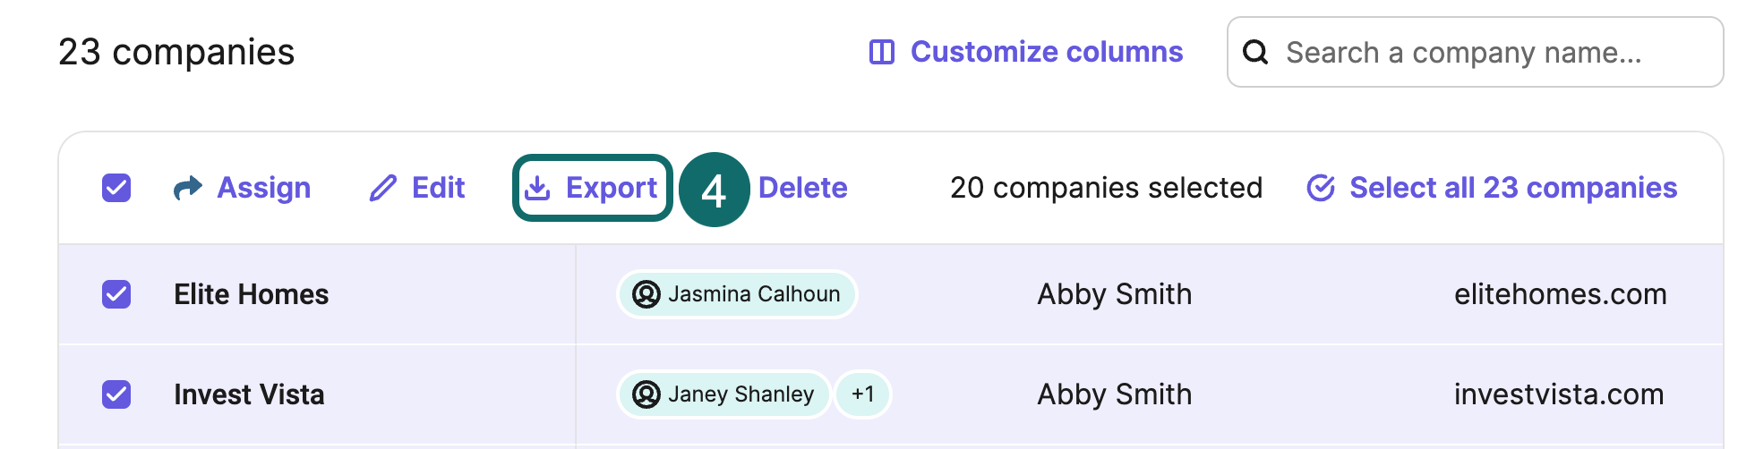Viewport: 1755px width, 449px height.
Task: Click the Edit pencil icon
Action: [383, 188]
